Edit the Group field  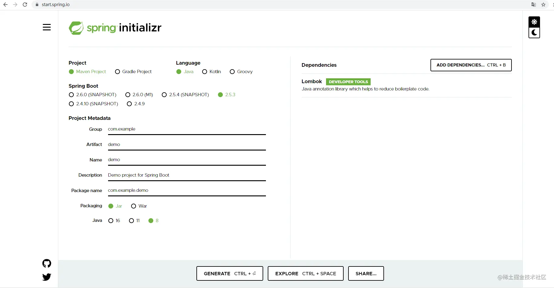(187, 129)
